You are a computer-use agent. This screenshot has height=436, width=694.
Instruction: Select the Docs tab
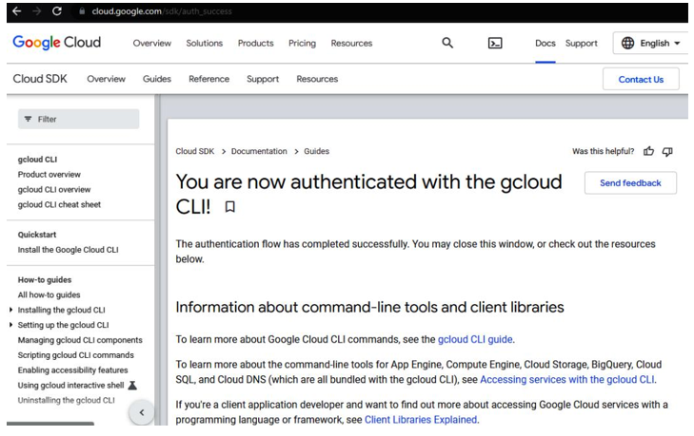tap(545, 44)
